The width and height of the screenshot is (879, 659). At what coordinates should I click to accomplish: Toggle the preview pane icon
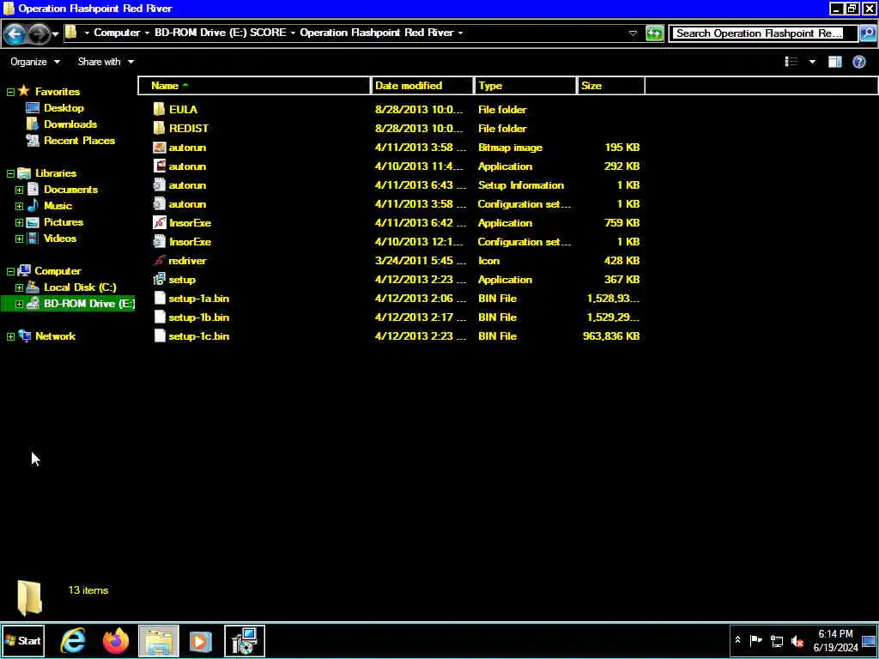click(834, 62)
